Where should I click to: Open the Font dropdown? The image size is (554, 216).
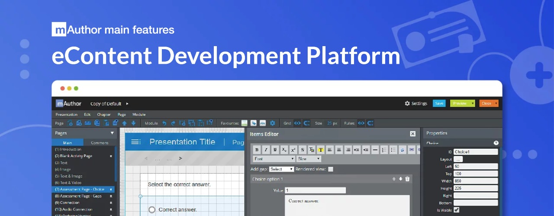tap(274, 159)
